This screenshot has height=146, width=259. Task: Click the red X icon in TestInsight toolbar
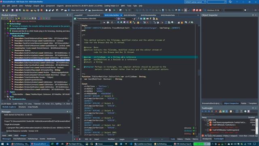216,112
